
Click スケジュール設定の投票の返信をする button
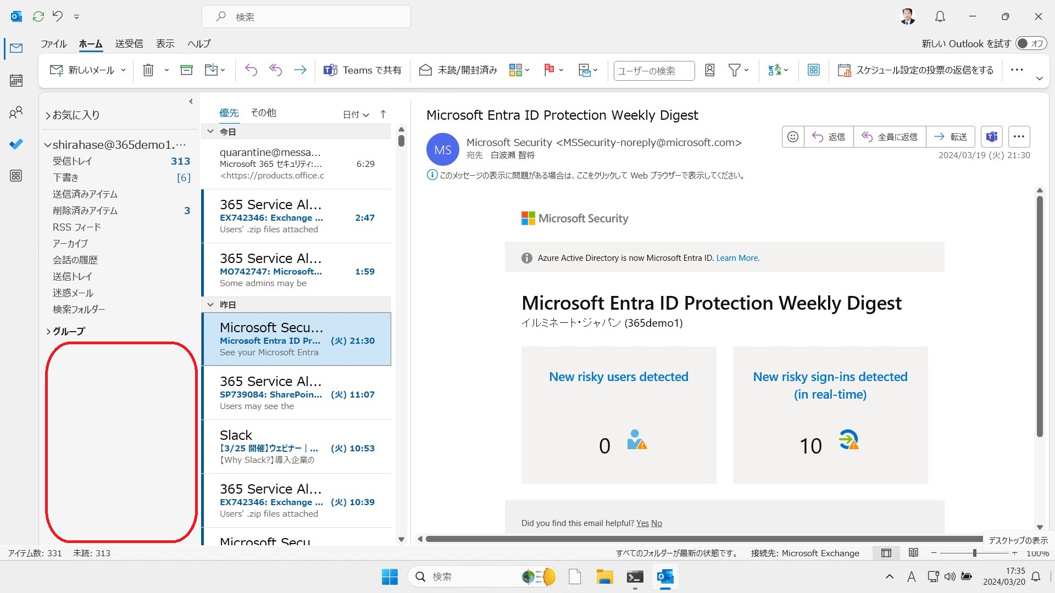click(x=915, y=70)
